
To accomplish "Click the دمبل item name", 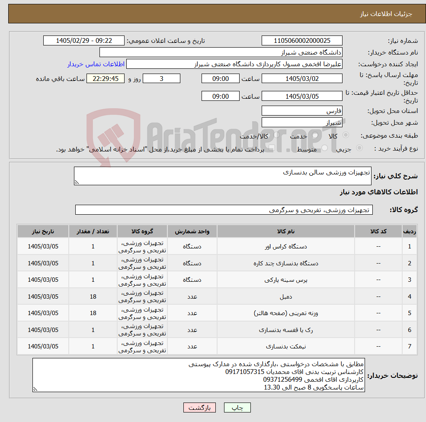I will pos(286,296).
